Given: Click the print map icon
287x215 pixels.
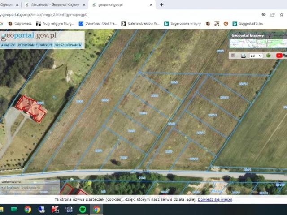Looking at the screenshot, I should [243, 56].
